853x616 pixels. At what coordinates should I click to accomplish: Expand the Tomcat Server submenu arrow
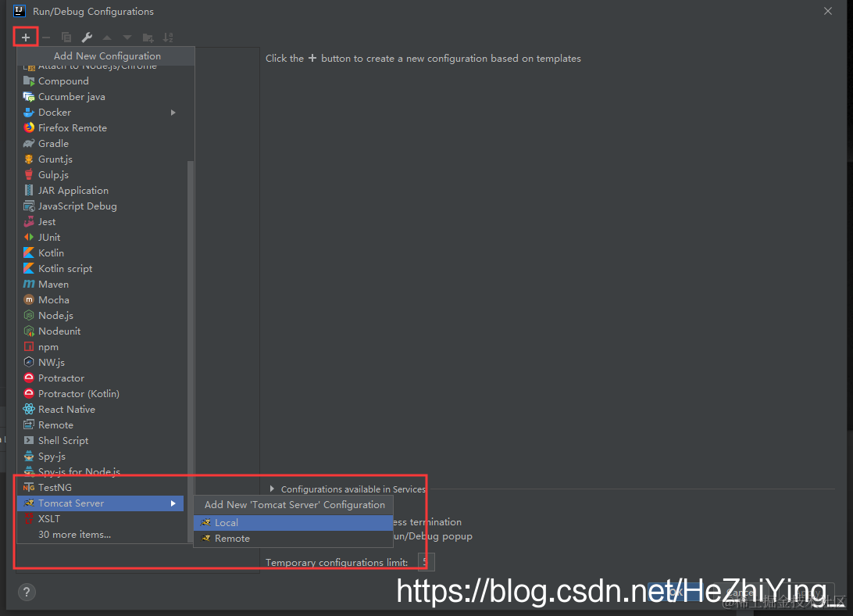click(x=173, y=503)
